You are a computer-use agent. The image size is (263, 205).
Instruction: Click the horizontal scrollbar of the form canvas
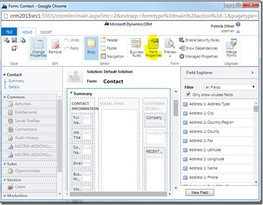click(118, 194)
